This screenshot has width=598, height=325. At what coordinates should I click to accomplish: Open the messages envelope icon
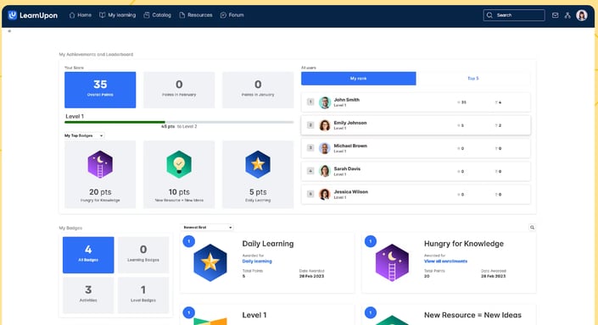(x=556, y=15)
